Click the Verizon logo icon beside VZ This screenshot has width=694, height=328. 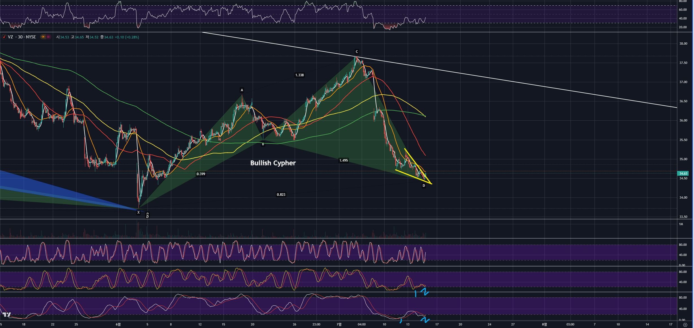pos(4,37)
